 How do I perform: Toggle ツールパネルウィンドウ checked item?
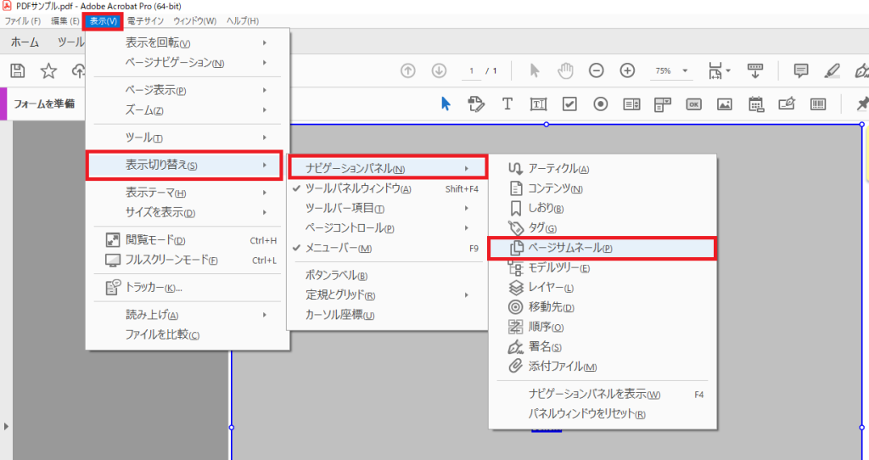[x=387, y=188]
